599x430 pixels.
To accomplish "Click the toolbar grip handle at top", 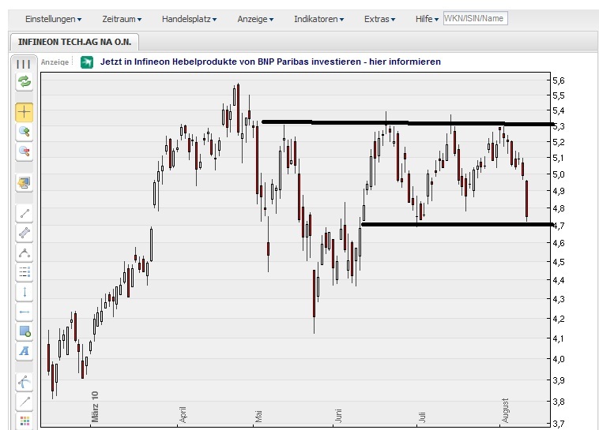I will [x=24, y=64].
